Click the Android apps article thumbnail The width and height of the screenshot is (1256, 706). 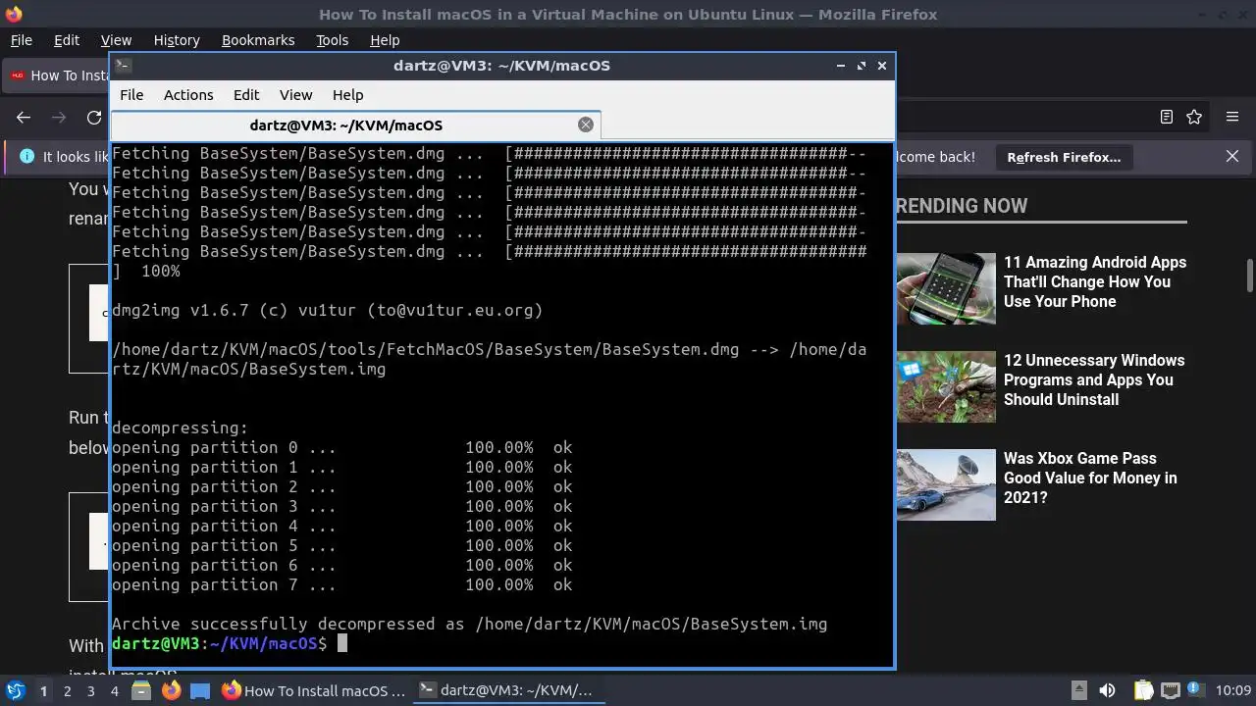coord(946,288)
